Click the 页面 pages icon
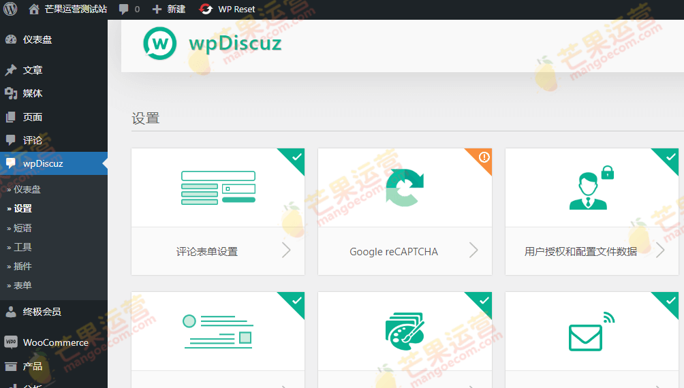The height and width of the screenshot is (388, 684). (11, 117)
